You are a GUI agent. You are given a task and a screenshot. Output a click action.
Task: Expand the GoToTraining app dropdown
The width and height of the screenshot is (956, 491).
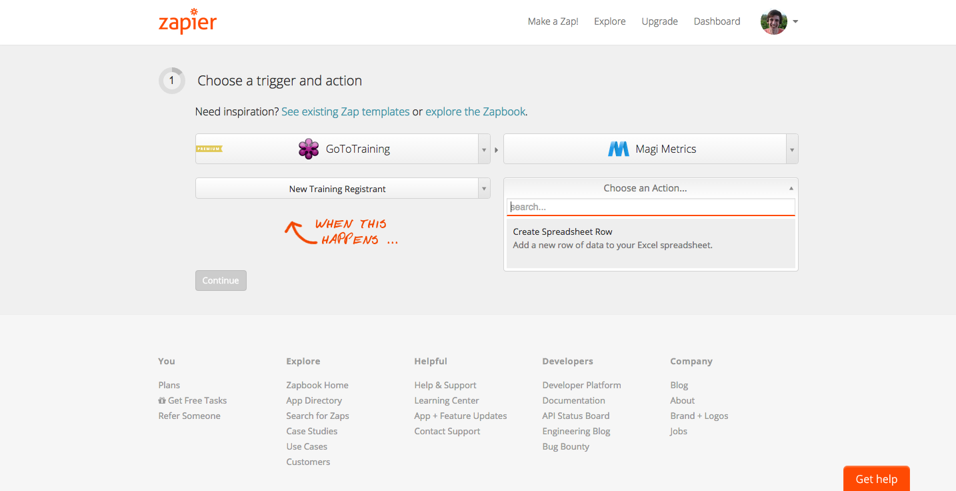tap(485, 148)
